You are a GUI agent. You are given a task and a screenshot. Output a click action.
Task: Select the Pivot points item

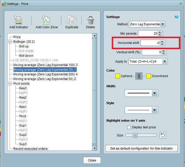pos(21,83)
